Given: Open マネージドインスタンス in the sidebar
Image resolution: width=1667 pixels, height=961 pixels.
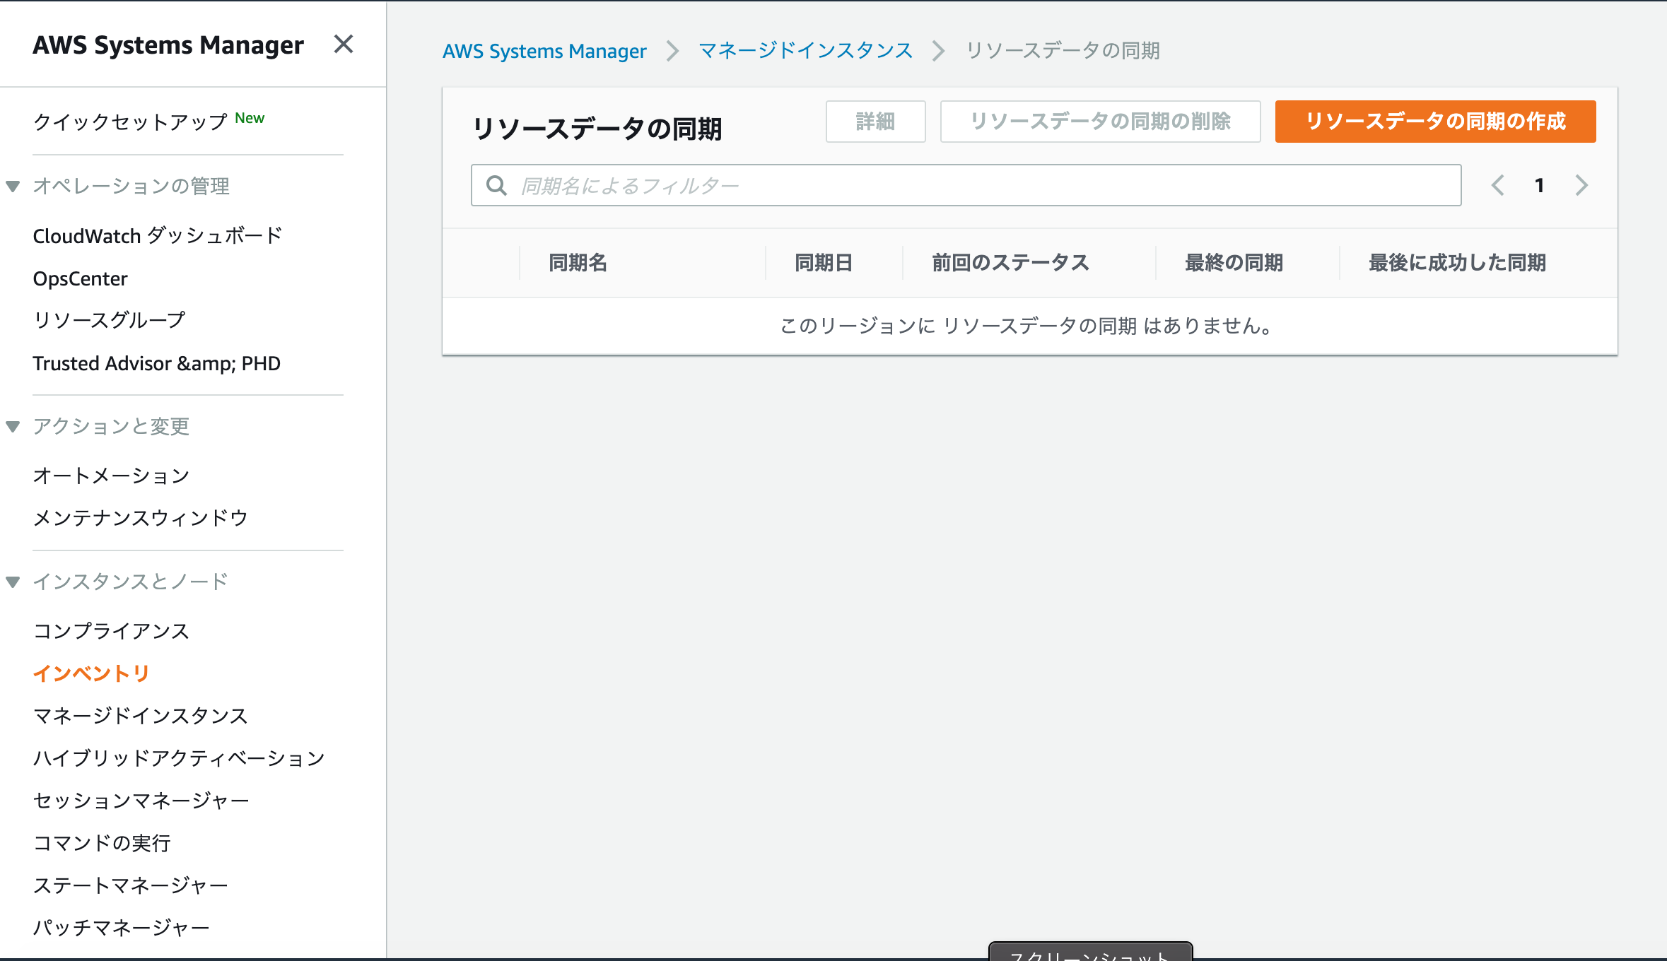Looking at the screenshot, I should (x=141, y=716).
